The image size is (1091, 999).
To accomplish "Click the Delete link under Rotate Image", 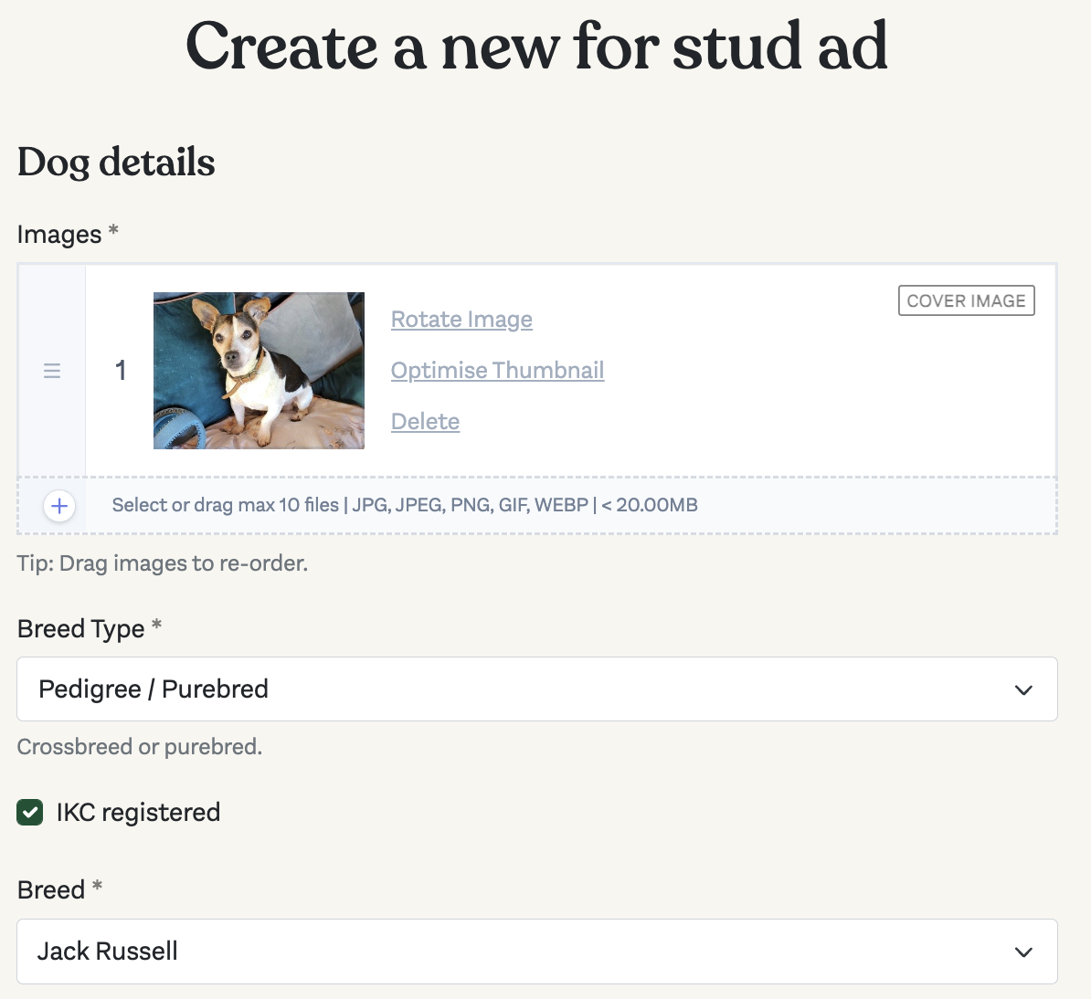I will tap(425, 421).
